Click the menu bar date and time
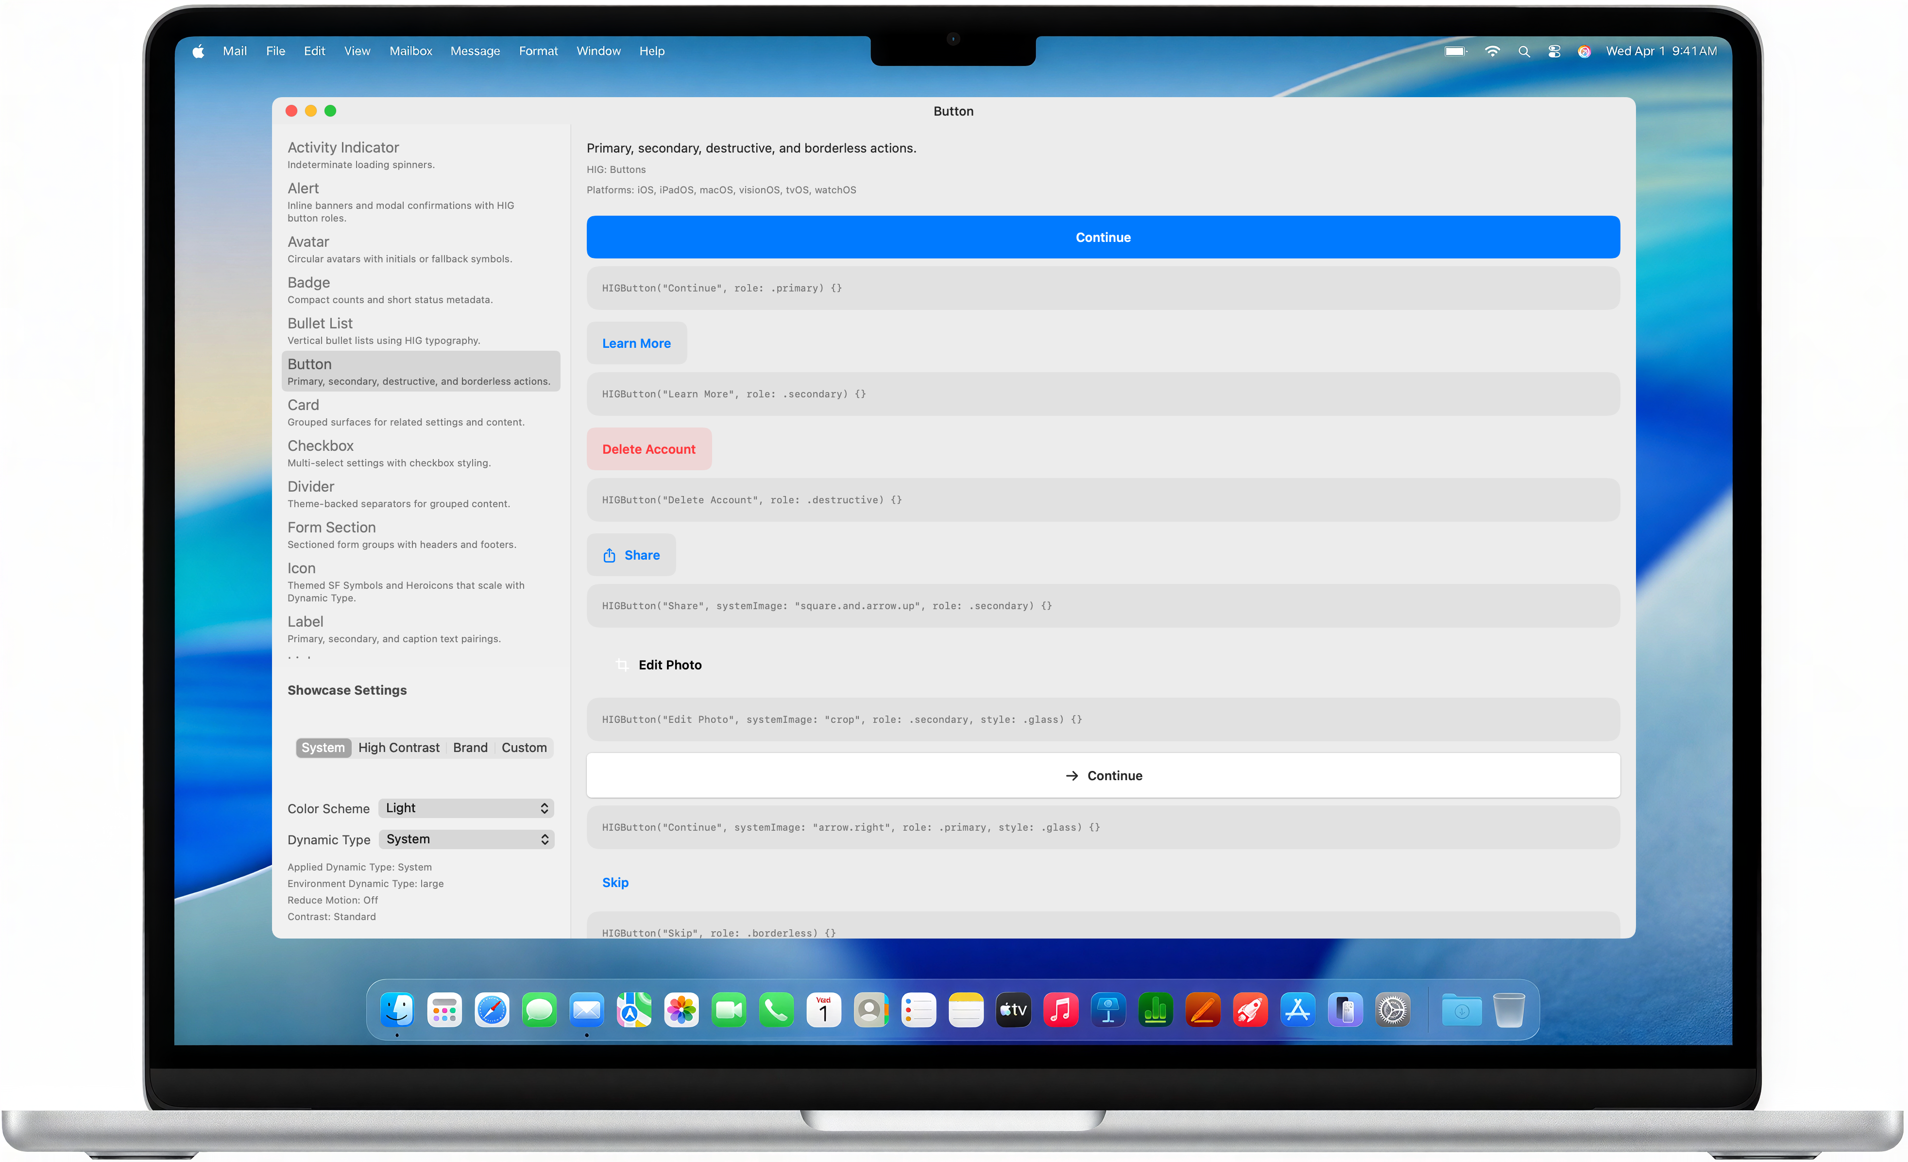1908x1162 pixels. (x=1661, y=51)
